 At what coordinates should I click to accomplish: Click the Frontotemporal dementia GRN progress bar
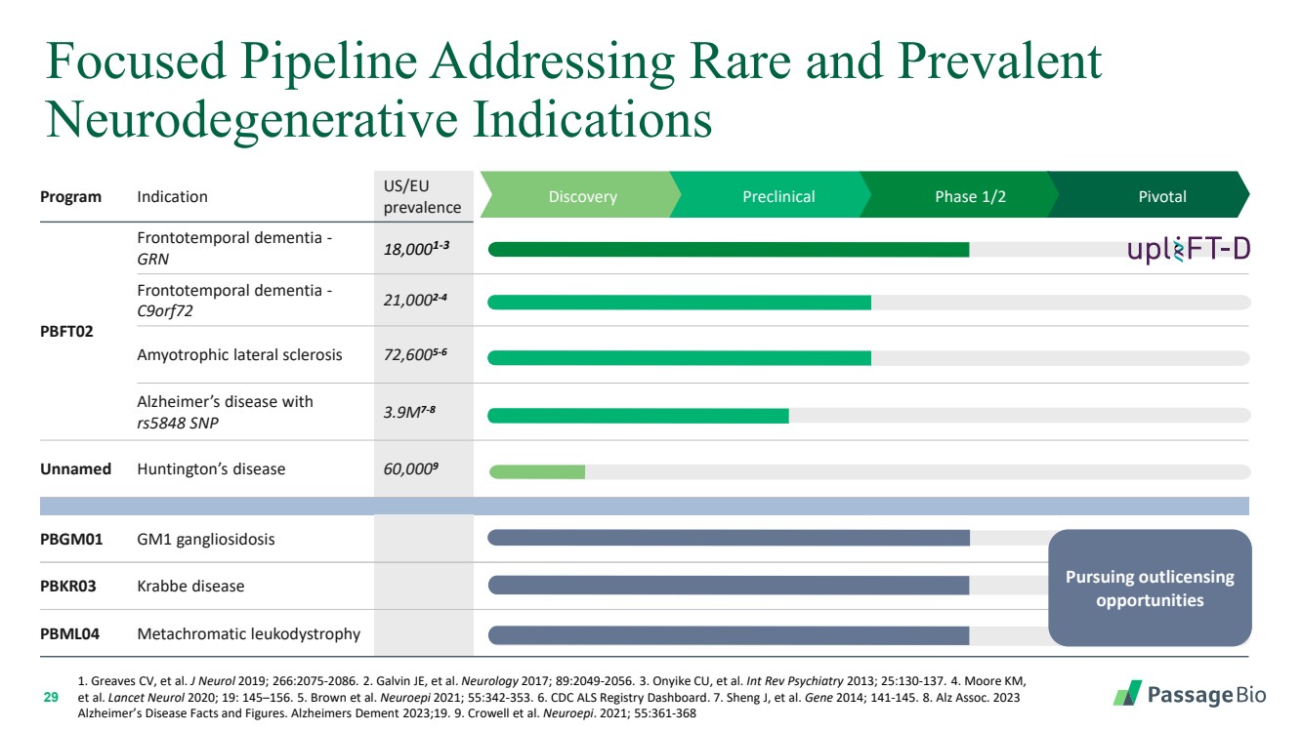[x=728, y=250]
